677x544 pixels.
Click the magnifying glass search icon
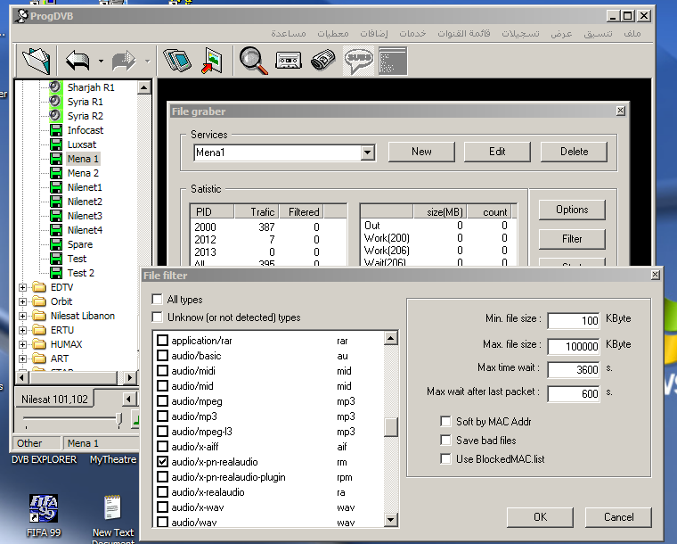253,61
